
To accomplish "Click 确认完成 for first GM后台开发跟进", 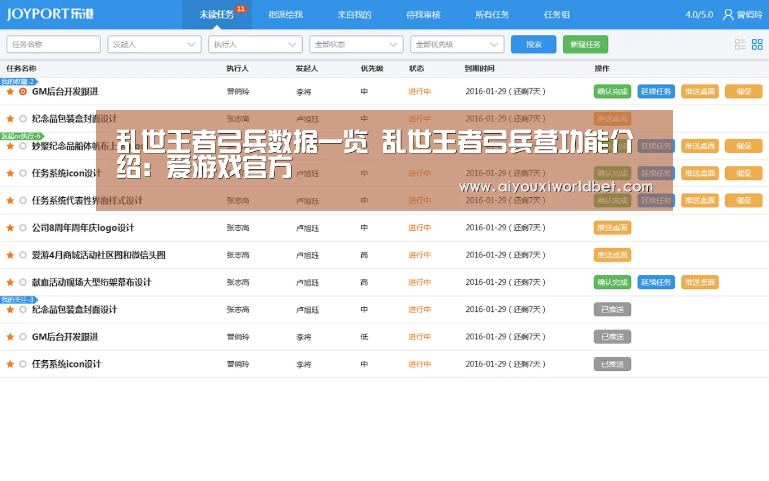I will (612, 92).
